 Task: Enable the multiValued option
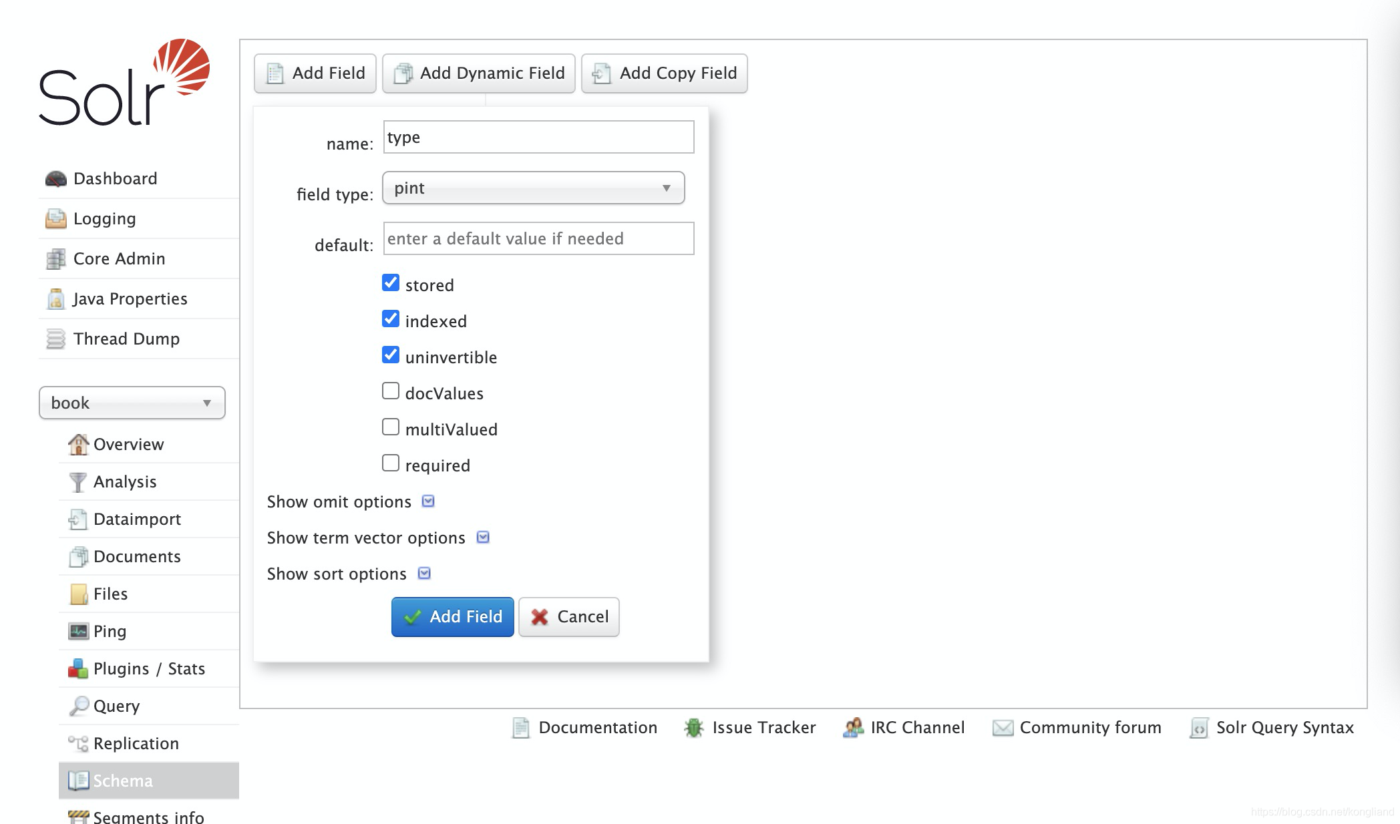click(x=391, y=426)
